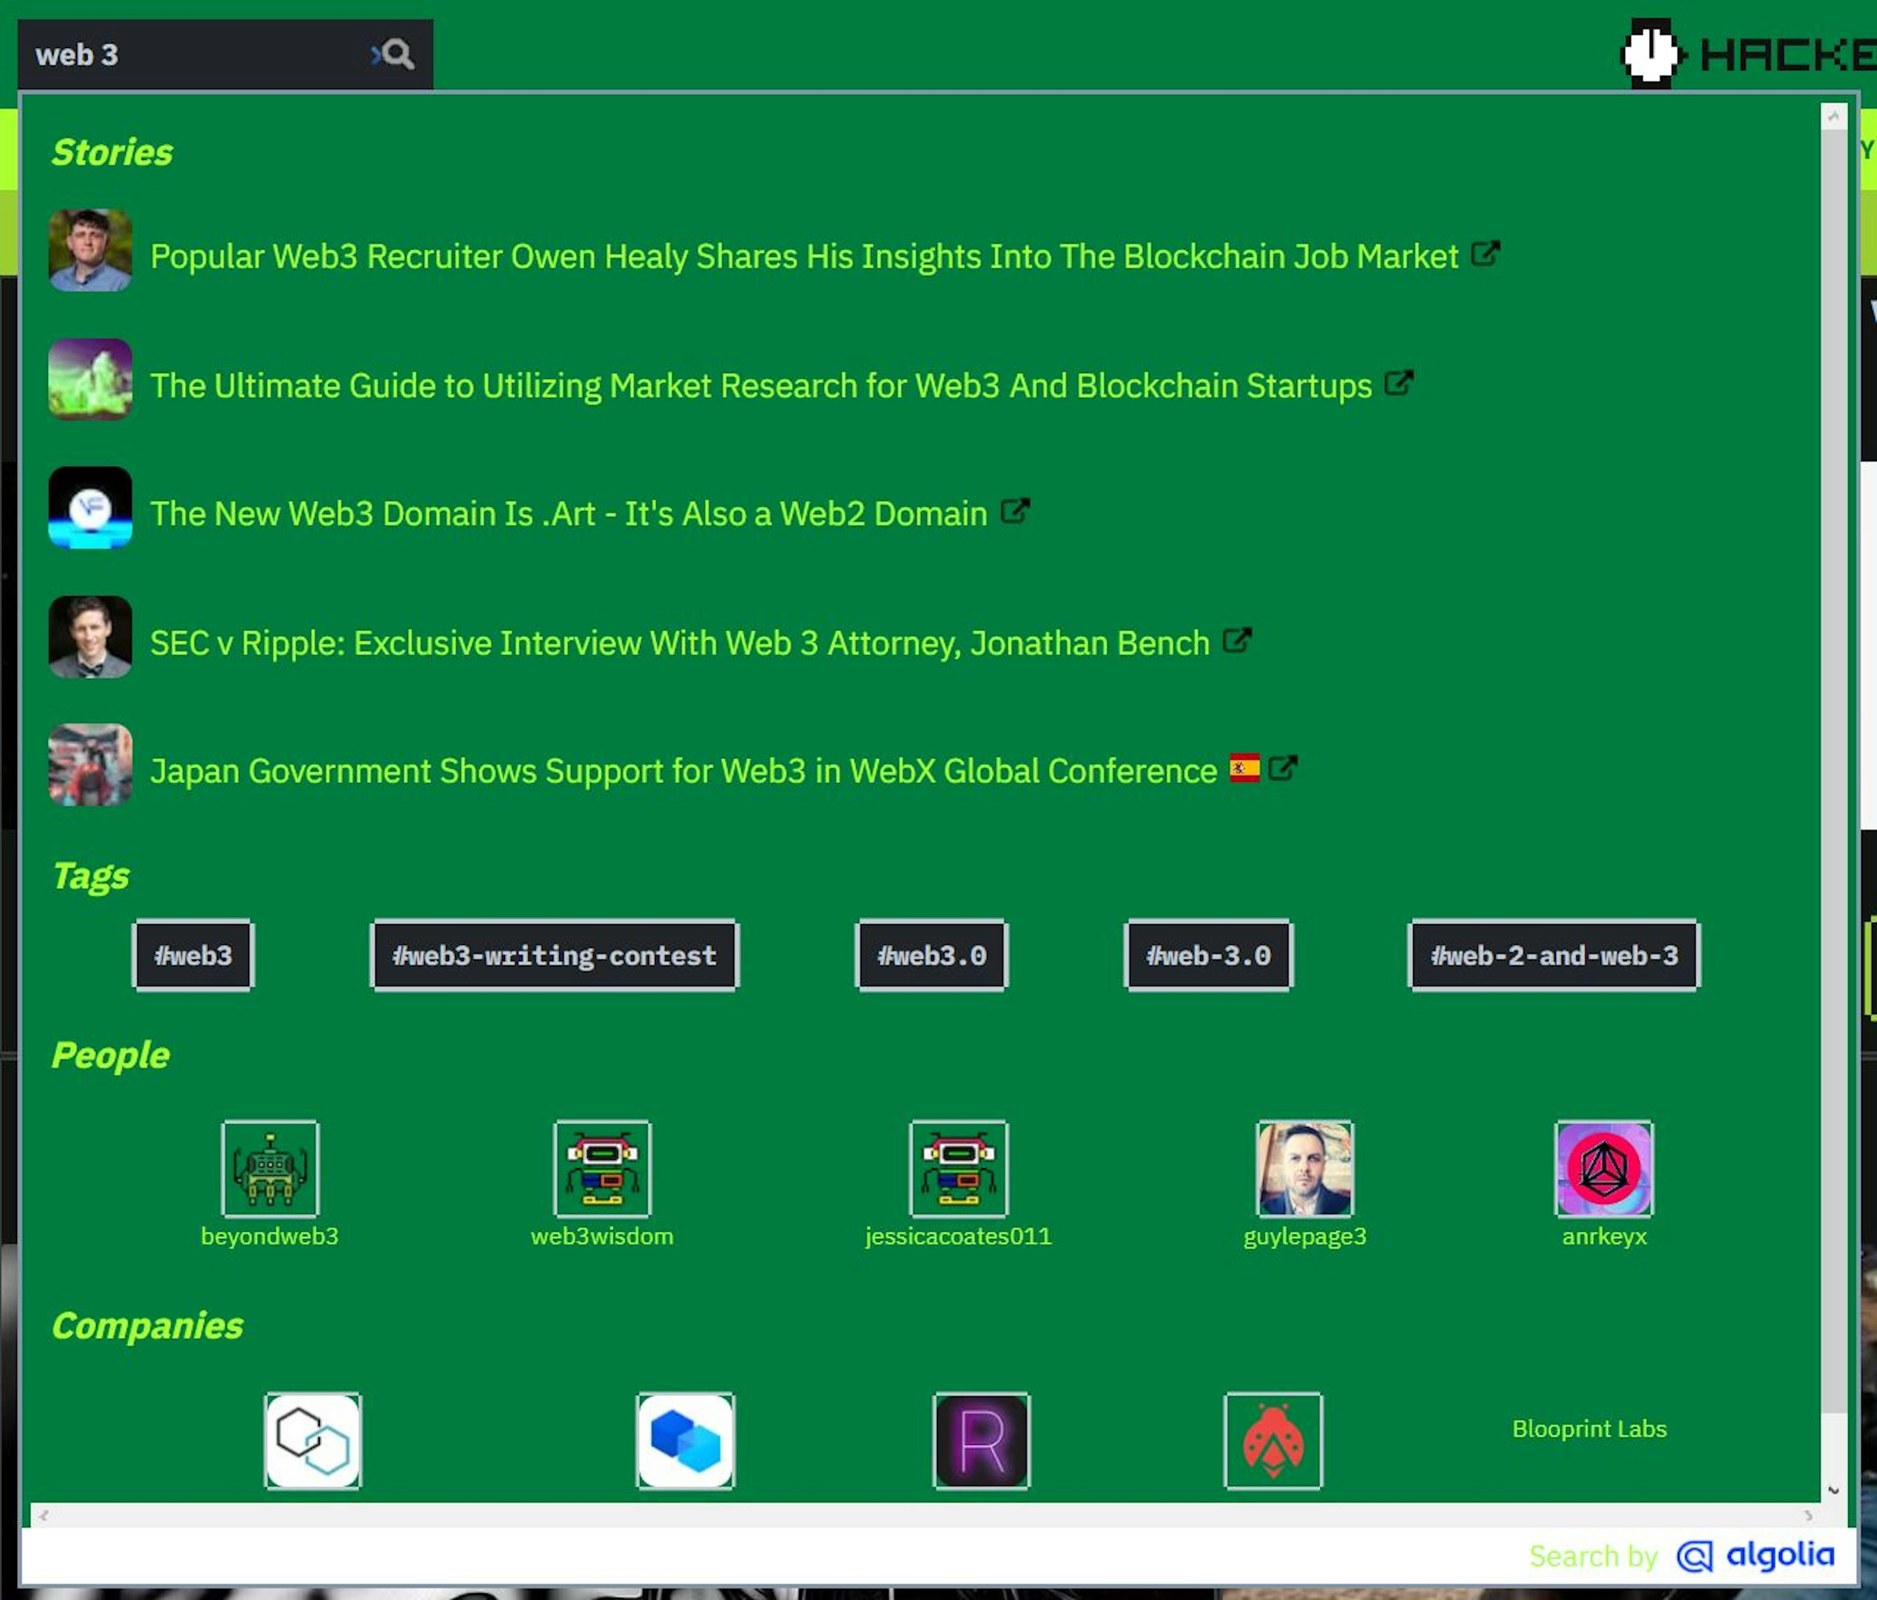Select the #web3-writing-contest tag
Image resolution: width=1877 pixels, height=1600 pixels.
coord(554,956)
